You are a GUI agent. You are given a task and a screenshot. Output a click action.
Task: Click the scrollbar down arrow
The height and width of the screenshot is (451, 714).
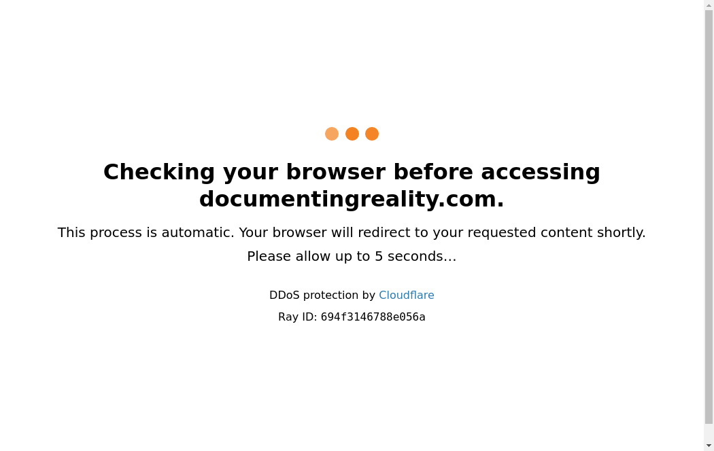[x=709, y=446]
